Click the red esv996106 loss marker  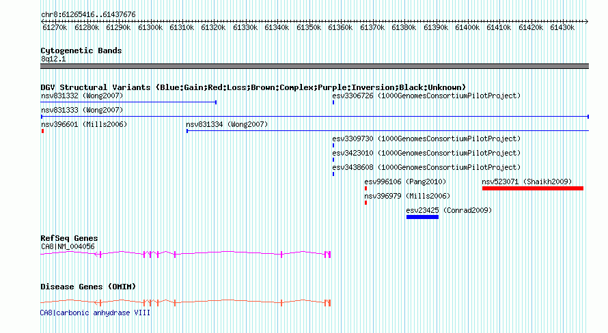click(x=365, y=188)
